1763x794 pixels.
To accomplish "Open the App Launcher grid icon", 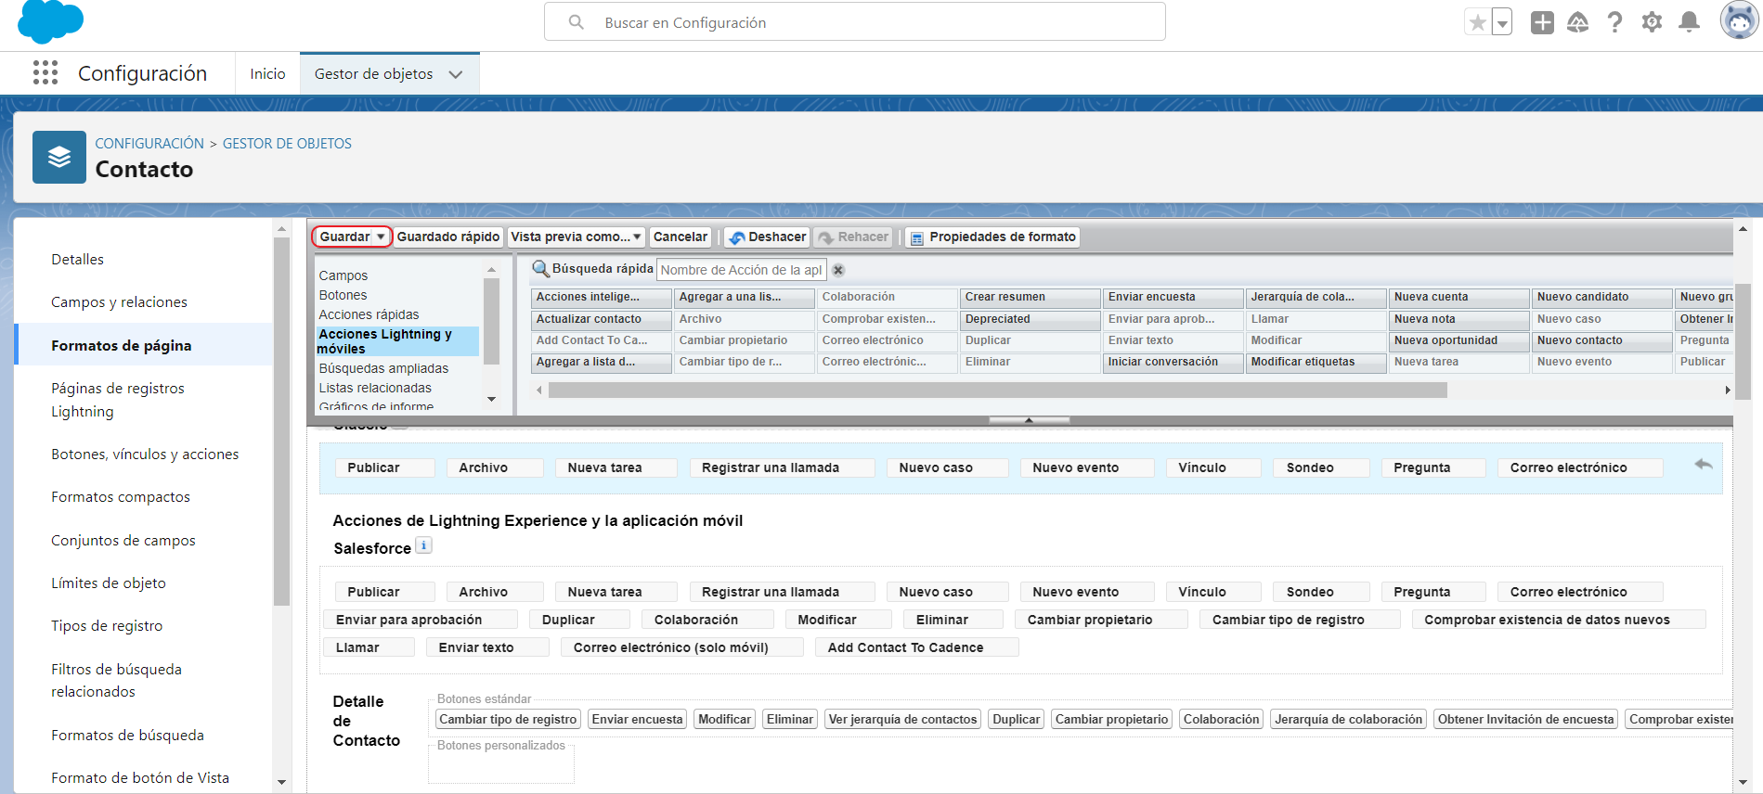I will pyautogui.click(x=45, y=72).
